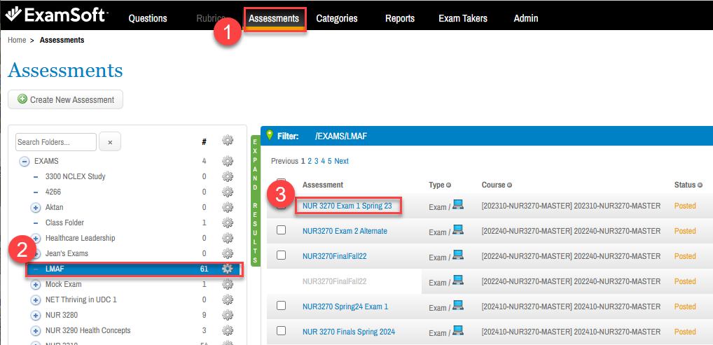
Task: Click the ExamSoft logo
Action: (57, 15)
